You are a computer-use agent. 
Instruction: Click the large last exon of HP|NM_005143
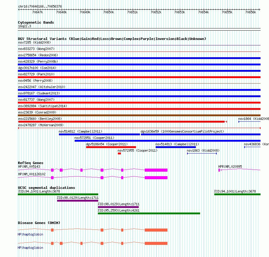156,170
